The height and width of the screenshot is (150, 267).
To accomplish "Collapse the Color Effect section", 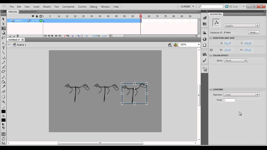I will pyautogui.click(x=211, y=55).
